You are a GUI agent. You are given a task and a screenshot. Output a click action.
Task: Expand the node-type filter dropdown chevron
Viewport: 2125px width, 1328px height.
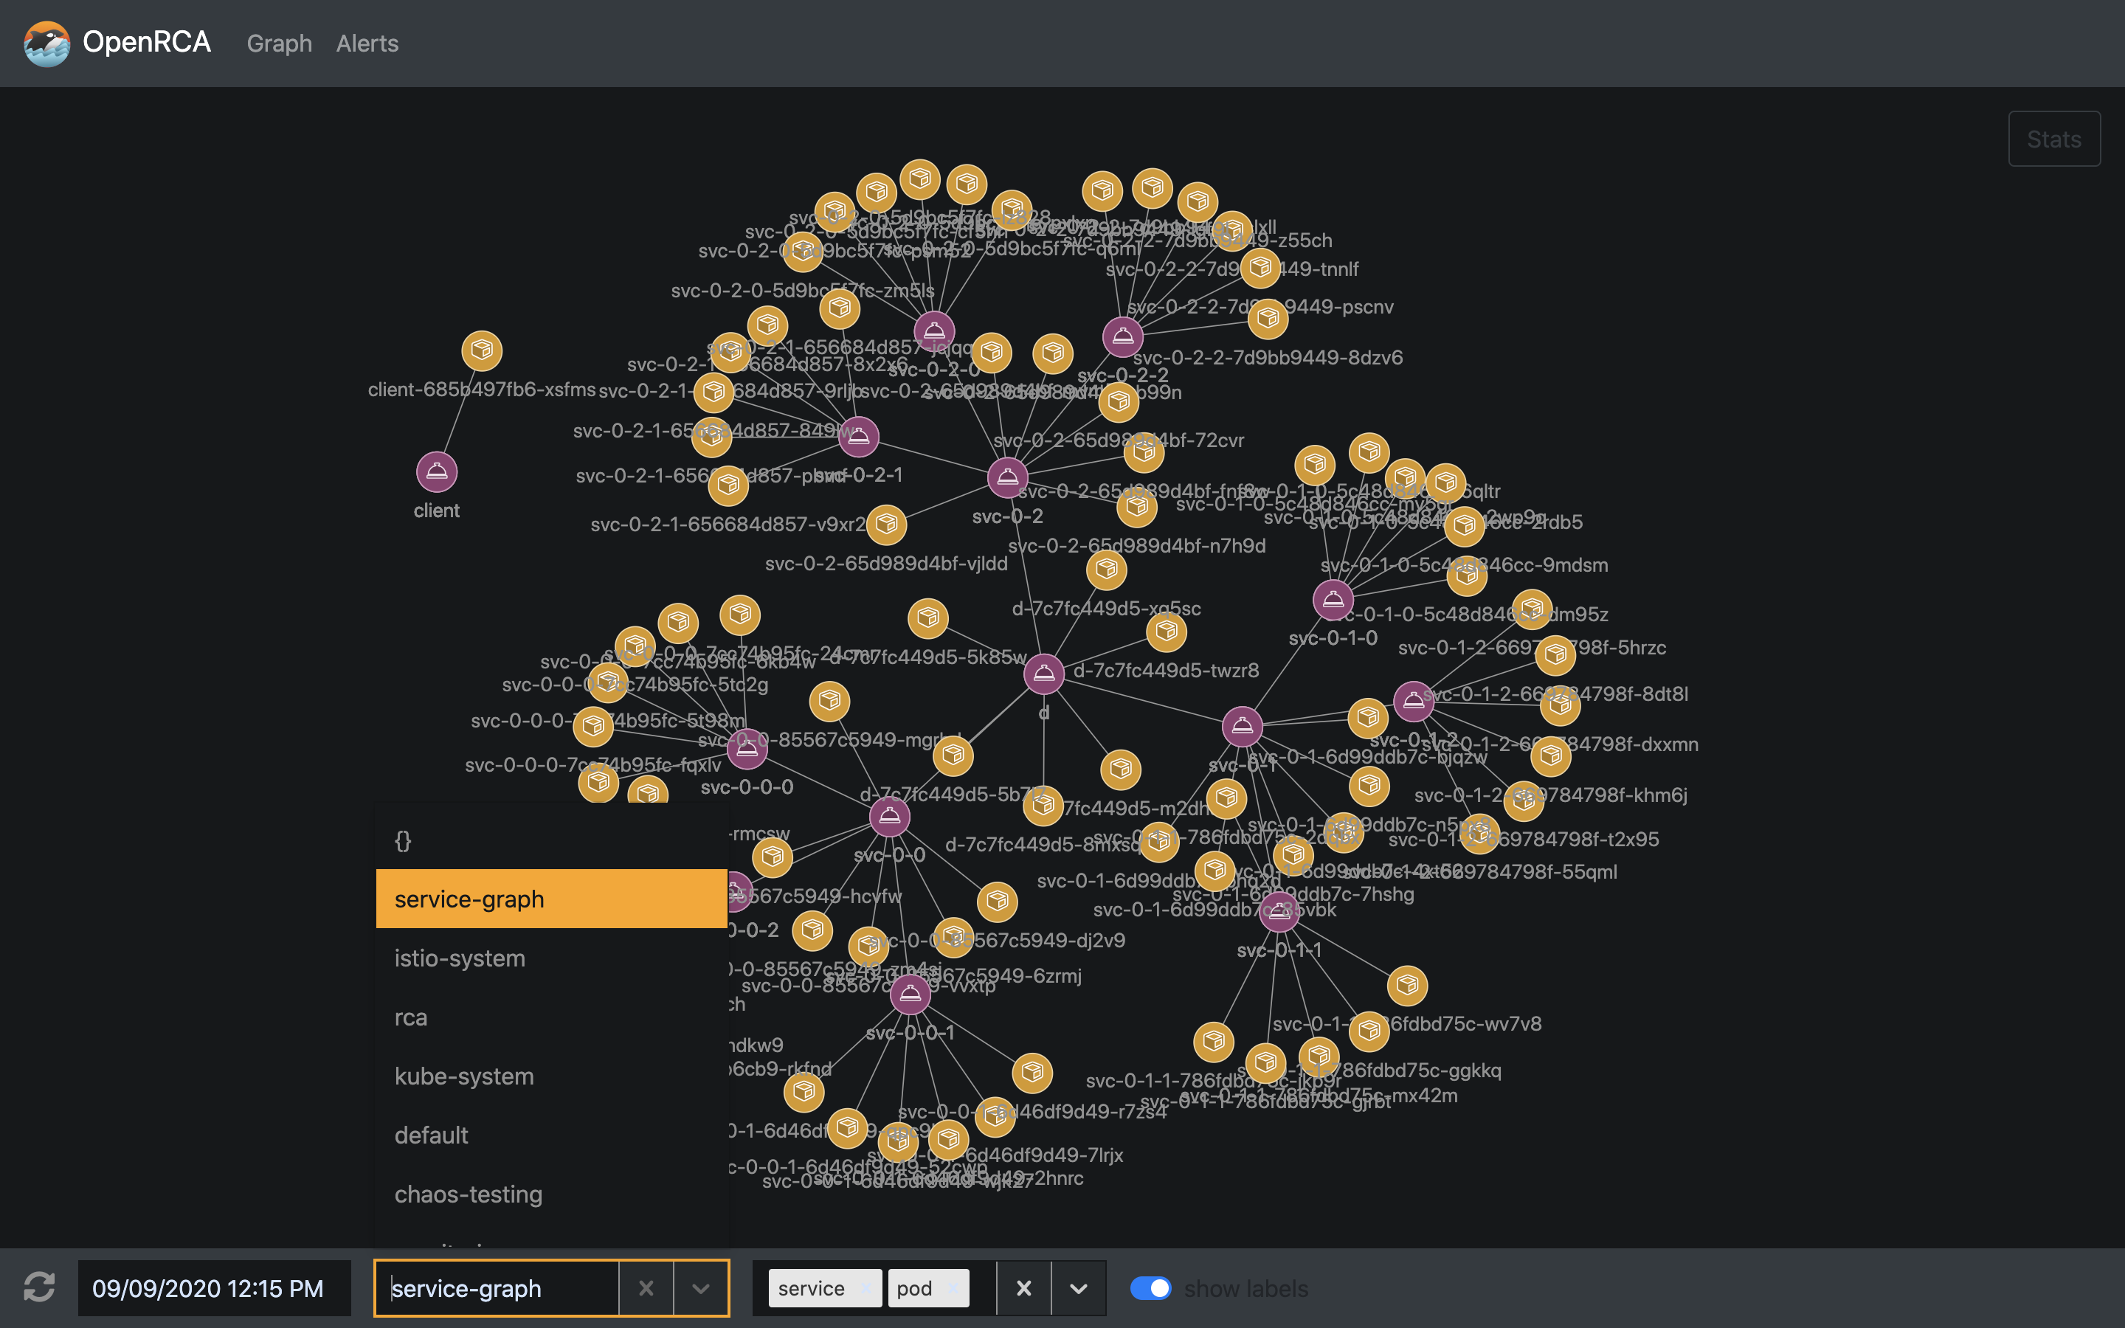pyautogui.click(x=1078, y=1287)
